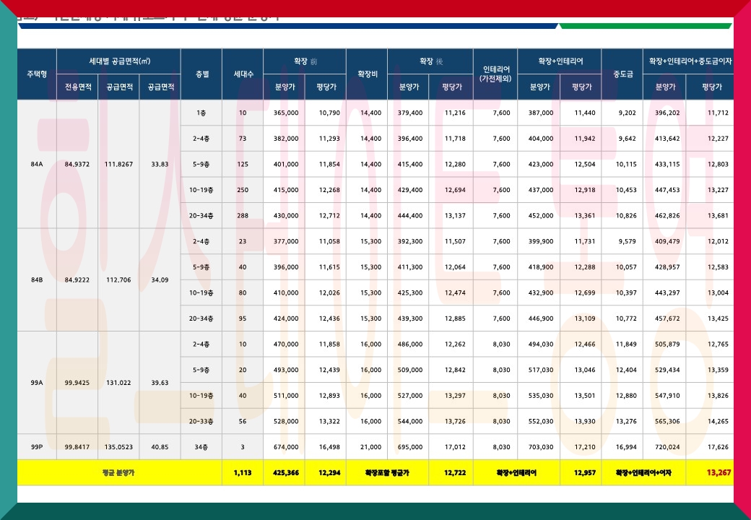Select the 20-33층 floor cell
The width and height of the screenshot is (751, 520).
[201, 421]
